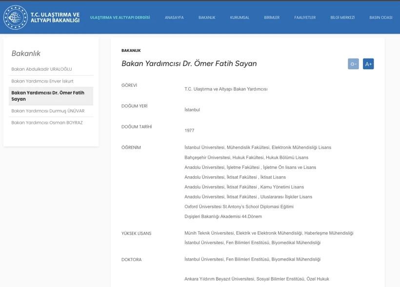The height and width of the screenshot is (287, 400).
Task: Click Bahçeşehir Üniversitesi Hukuk Fakültesi line
Action: (246, 158)
